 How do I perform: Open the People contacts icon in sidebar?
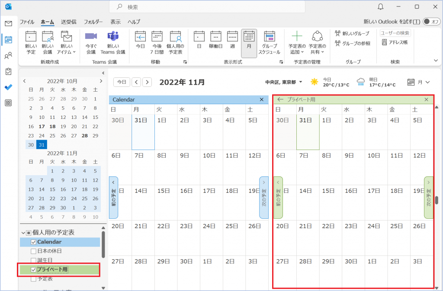[x=8, y=56]
